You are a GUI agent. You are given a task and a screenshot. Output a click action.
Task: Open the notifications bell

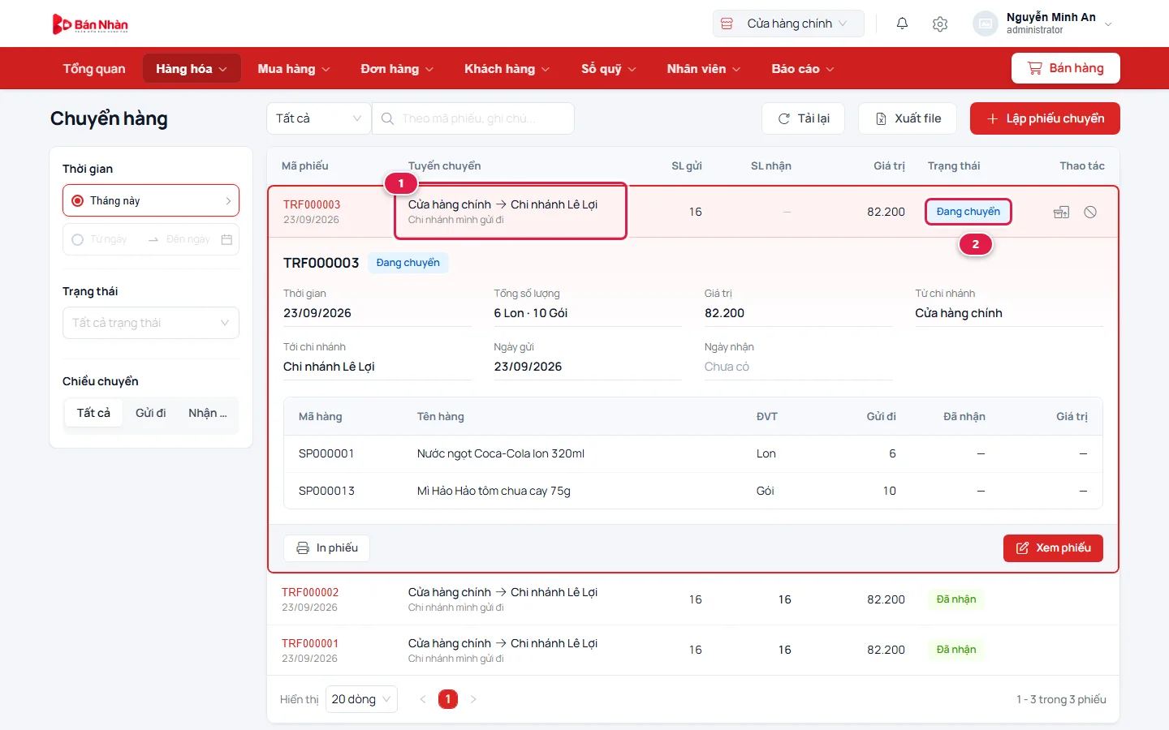click(x=902, y=24)
